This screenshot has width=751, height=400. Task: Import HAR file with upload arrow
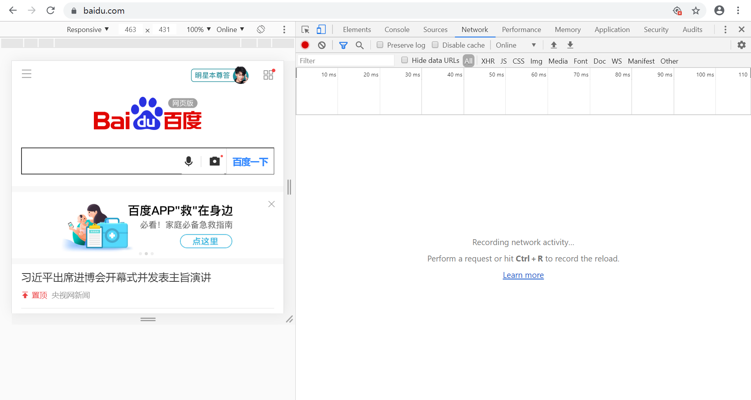point(553,45)
